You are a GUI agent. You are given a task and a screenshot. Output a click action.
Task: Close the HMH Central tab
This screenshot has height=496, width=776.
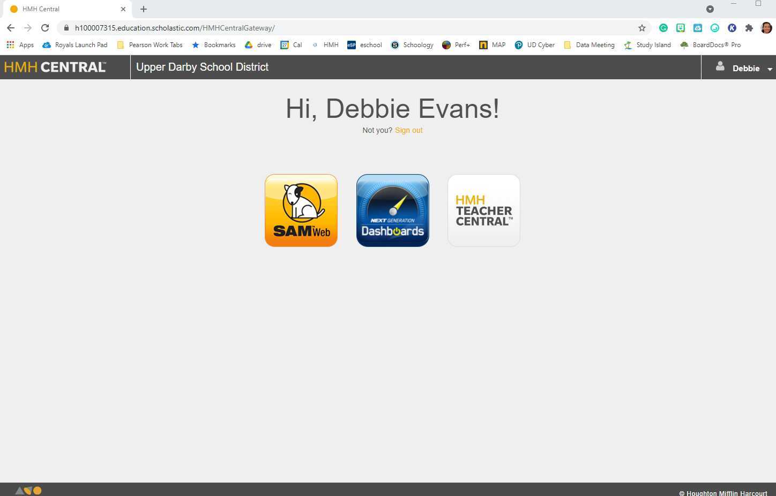pyautogui.click(x=123, y=9)
